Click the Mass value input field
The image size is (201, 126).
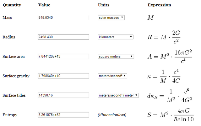[63, 18]
